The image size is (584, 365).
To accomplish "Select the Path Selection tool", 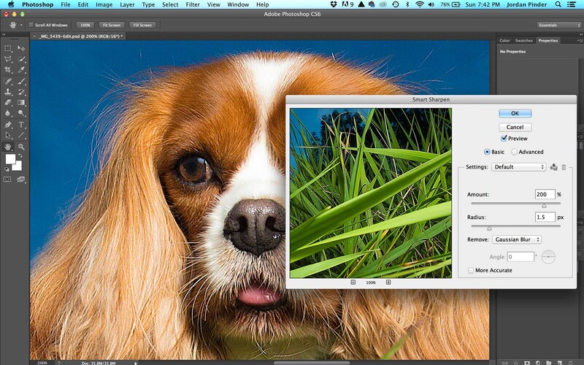I will pos(8,136).
